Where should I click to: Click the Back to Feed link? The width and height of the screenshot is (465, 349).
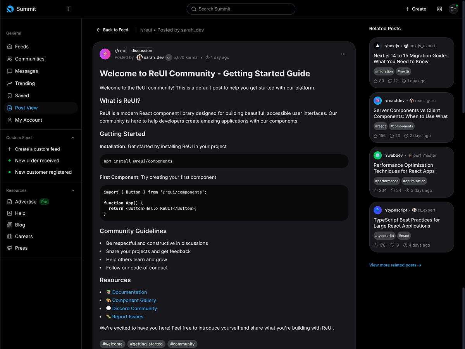(x=112, y=30)
